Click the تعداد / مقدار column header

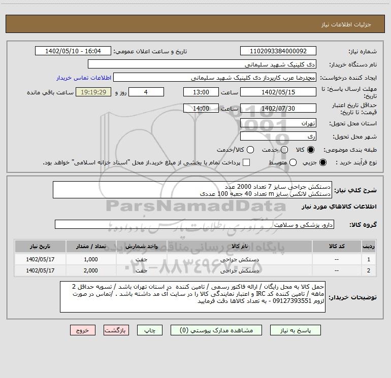click(91, 247)
